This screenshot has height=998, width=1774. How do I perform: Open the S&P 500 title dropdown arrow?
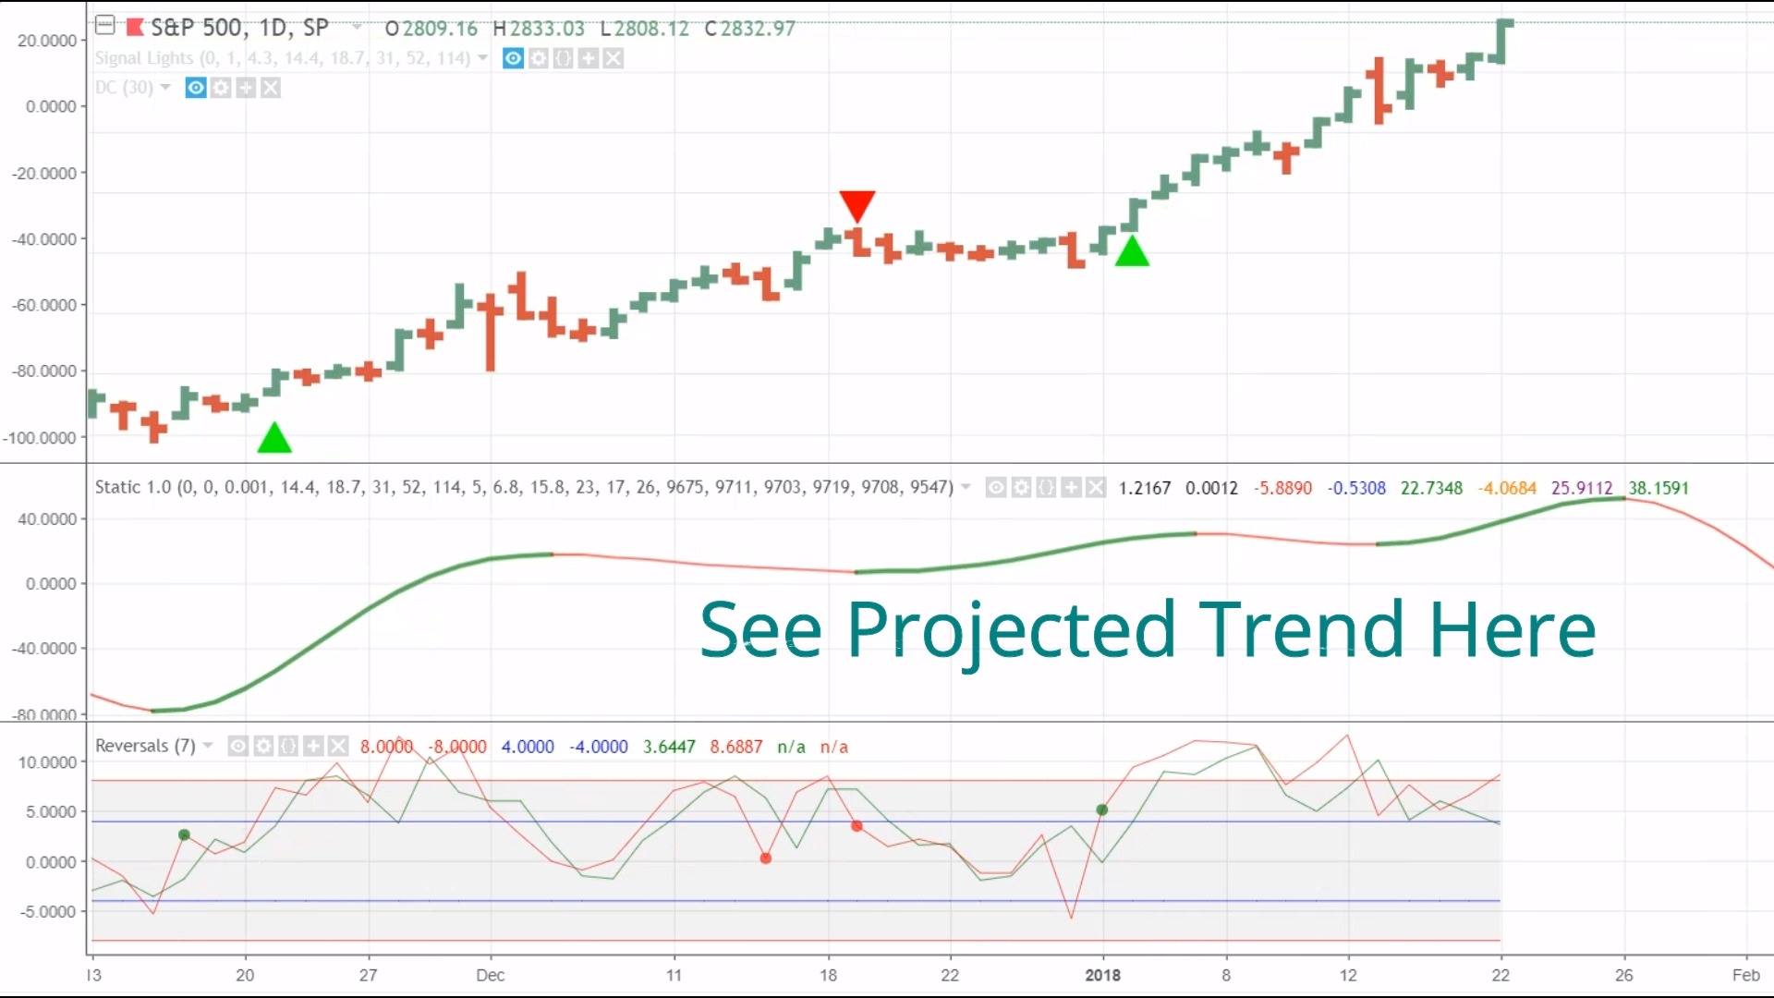point(358,28)
